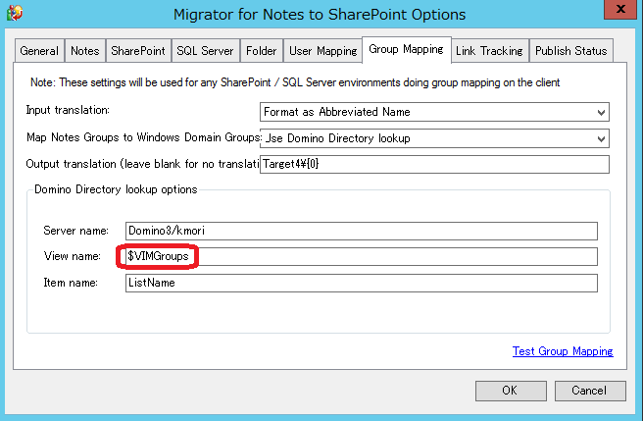
Task: Close the Options dialog window
Action: coord(619,9)
